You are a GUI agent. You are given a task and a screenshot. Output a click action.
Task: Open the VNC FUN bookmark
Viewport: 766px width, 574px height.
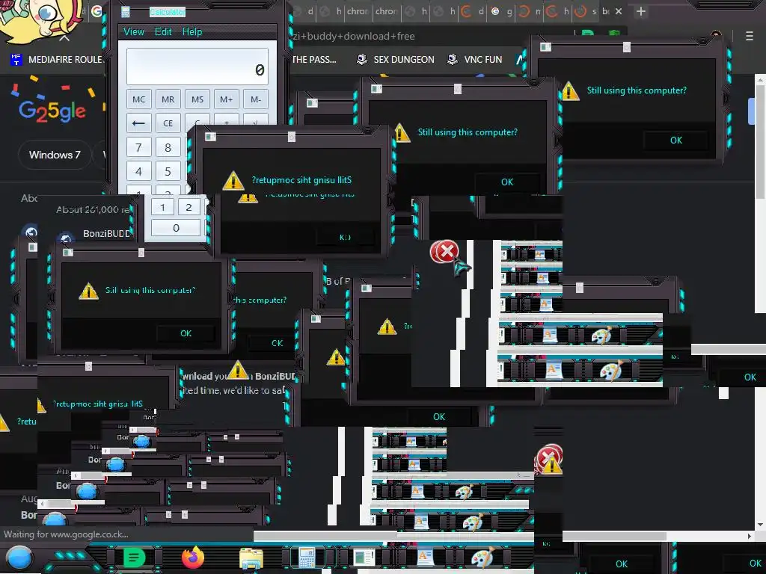(x=475, y=60)
